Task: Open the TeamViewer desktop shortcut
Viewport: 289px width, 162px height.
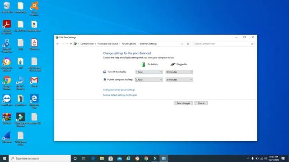Action: (7, 100)
